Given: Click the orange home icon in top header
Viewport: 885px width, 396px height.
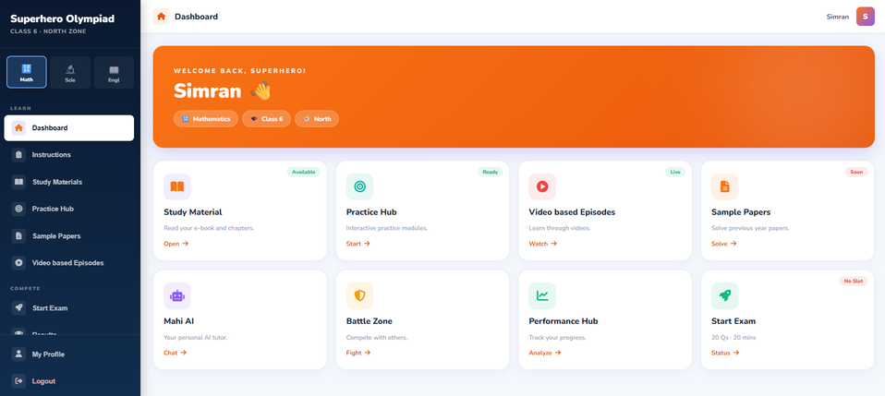Looking at the screenshot, I should pyautogui.click(x=162, y=17).
